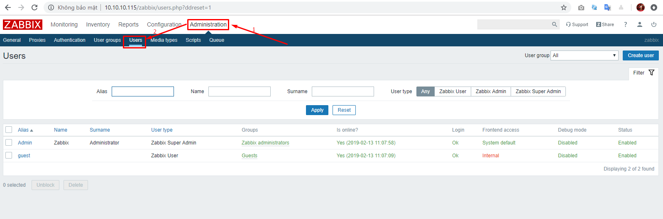Open the Help question mark icon
This screenshot has width=663, height=219.
tap(625, 24)
